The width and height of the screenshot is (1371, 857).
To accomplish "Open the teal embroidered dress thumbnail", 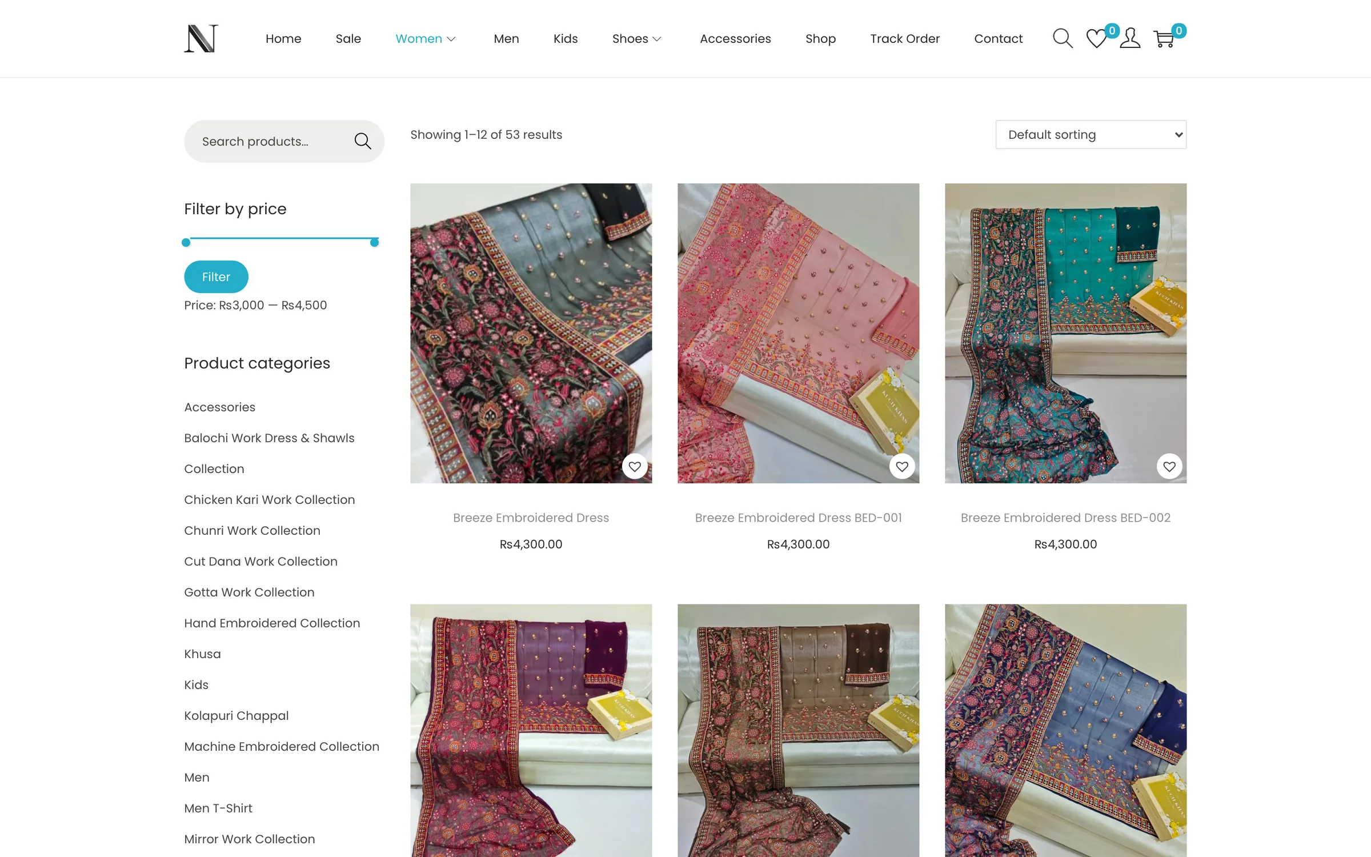I will coord(1065,333).
